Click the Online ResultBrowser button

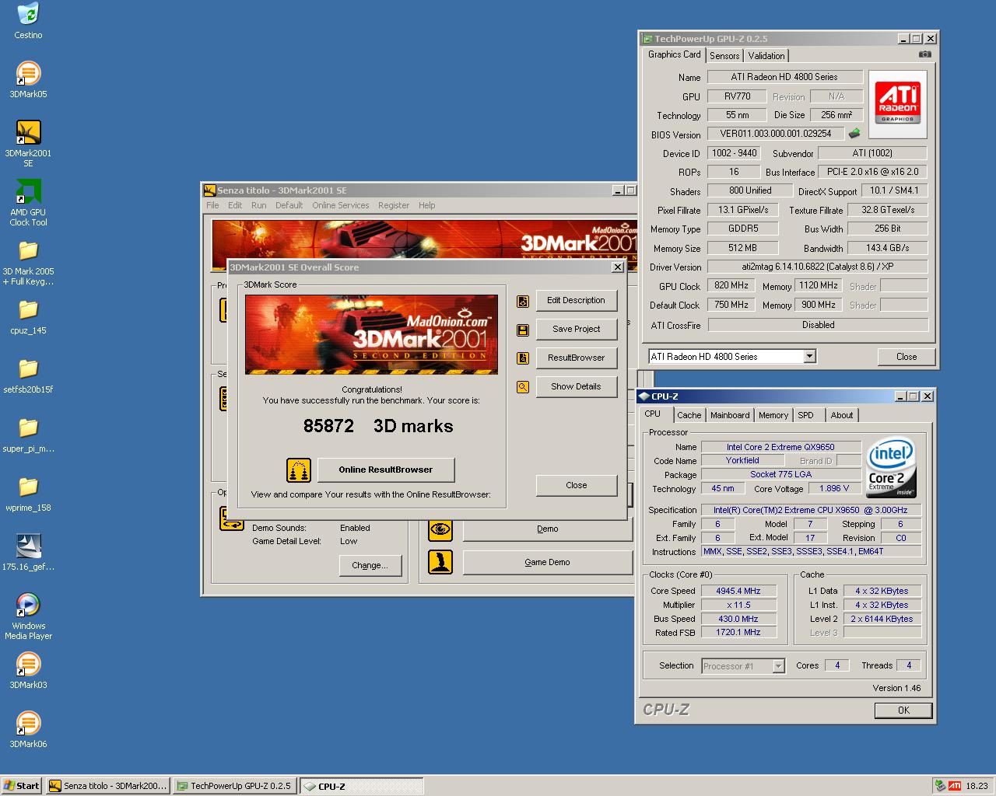[386, 470]
